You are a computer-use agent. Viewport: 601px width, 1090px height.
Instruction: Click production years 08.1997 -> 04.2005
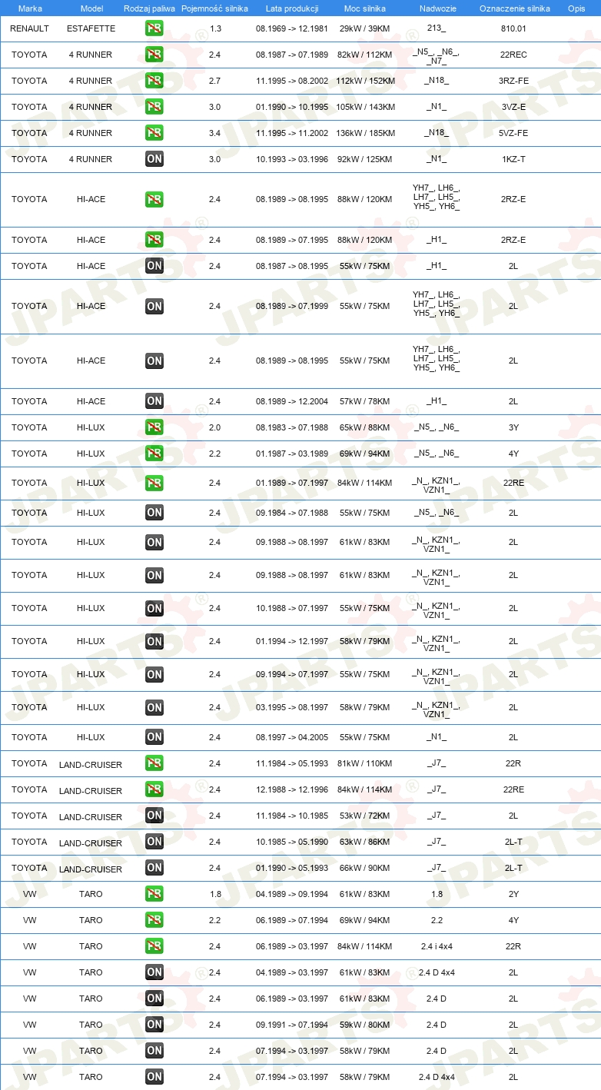tap(292, 737)
